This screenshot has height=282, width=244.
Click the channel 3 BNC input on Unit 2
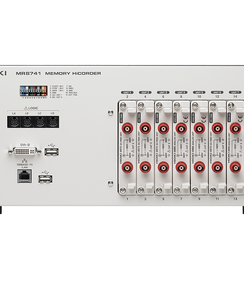(x=146, y=167)
